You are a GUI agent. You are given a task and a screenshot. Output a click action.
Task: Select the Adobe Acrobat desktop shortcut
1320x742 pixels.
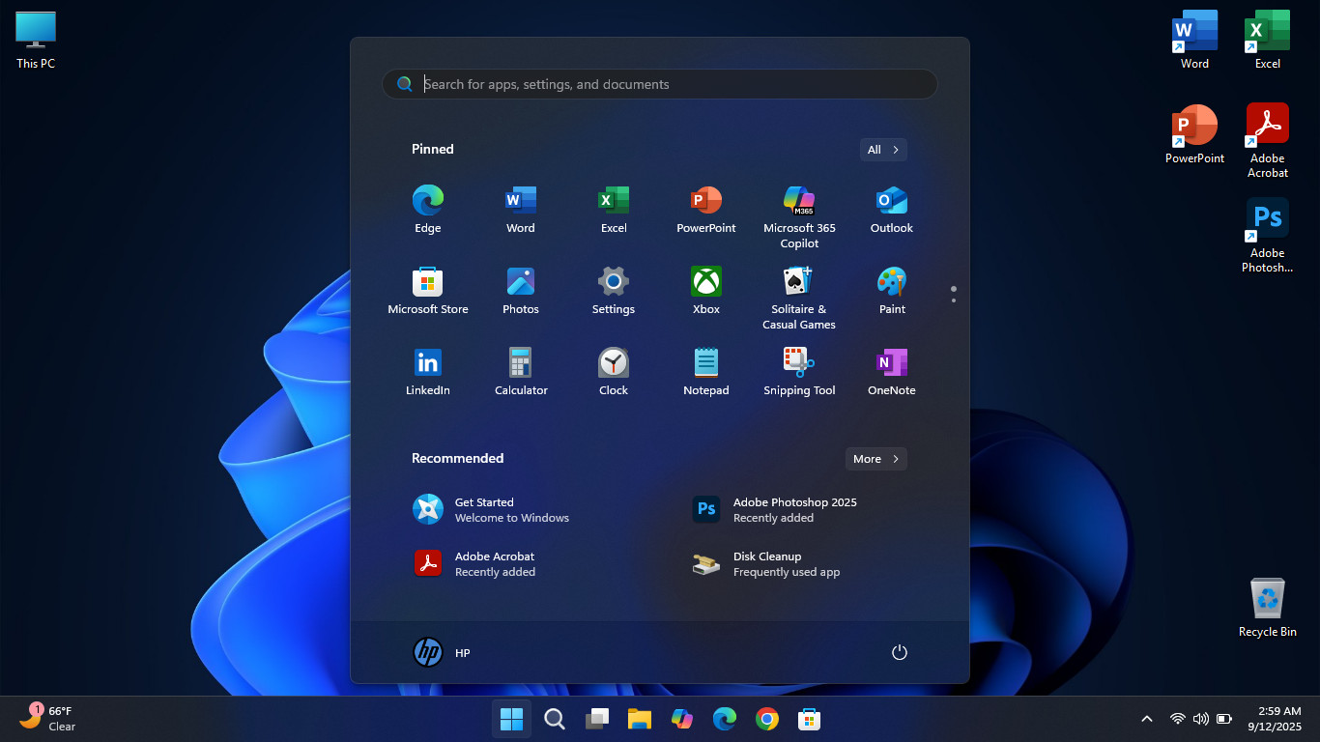(x=1268, y=141)
